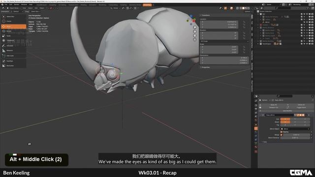Image resolution: width=315 pixels, height=177 pixels.
Task: Open the Orientation Default dropdown
Action: coord(17,11)
